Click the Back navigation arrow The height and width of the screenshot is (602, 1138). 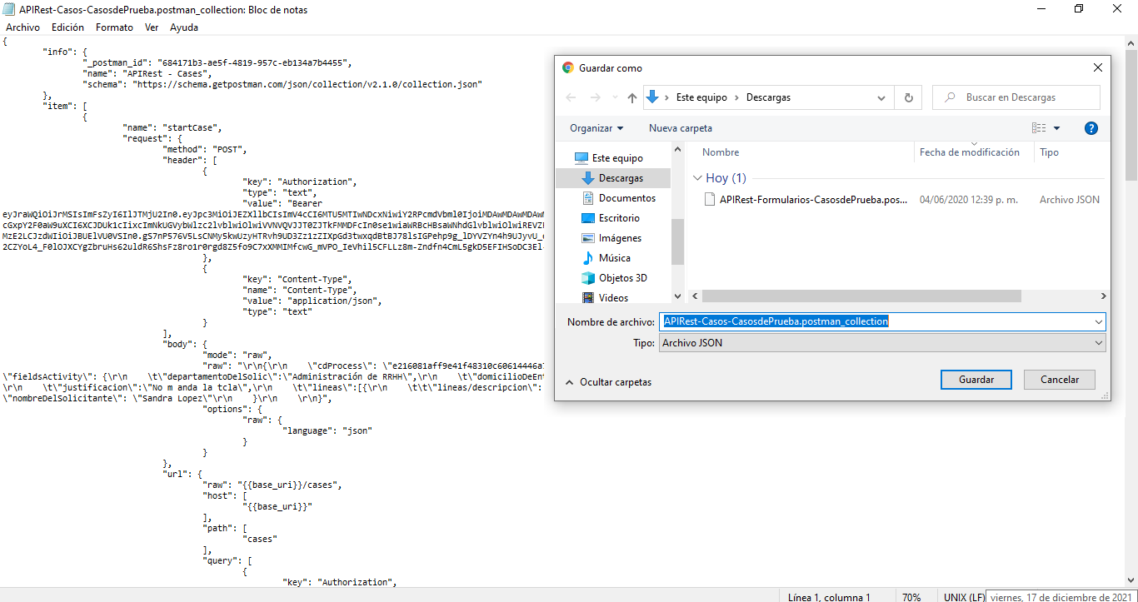tap(571, 97)
